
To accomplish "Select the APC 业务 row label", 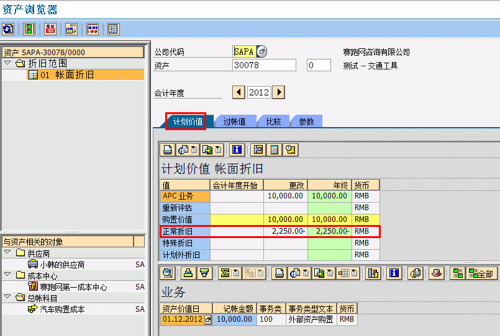I will coord(185,196).
